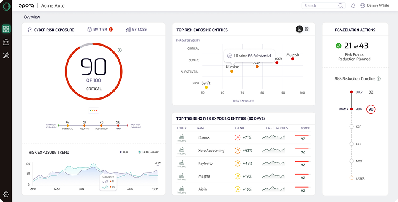Image resolution: width=398 pixels, height=202 pixels.
Task: Select the BY LOSS tab
Action: 136,30
